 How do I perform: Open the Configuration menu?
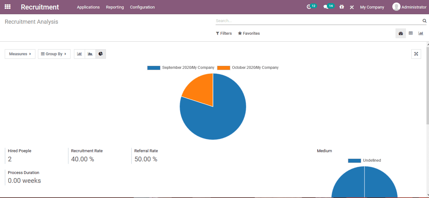pyautogui.click(x=142, y=7)
